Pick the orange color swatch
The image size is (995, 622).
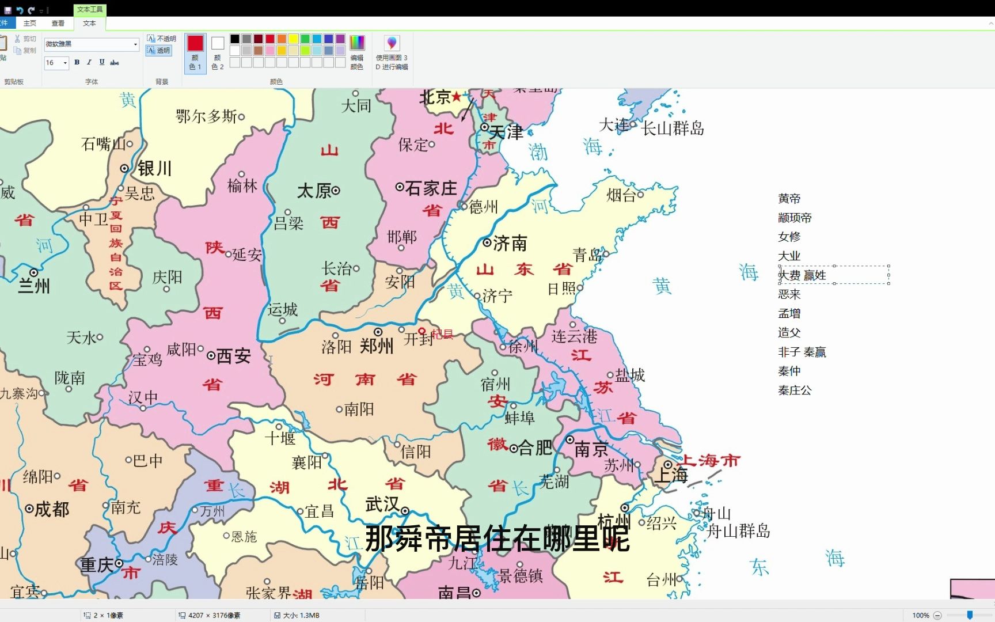[282, 39]
